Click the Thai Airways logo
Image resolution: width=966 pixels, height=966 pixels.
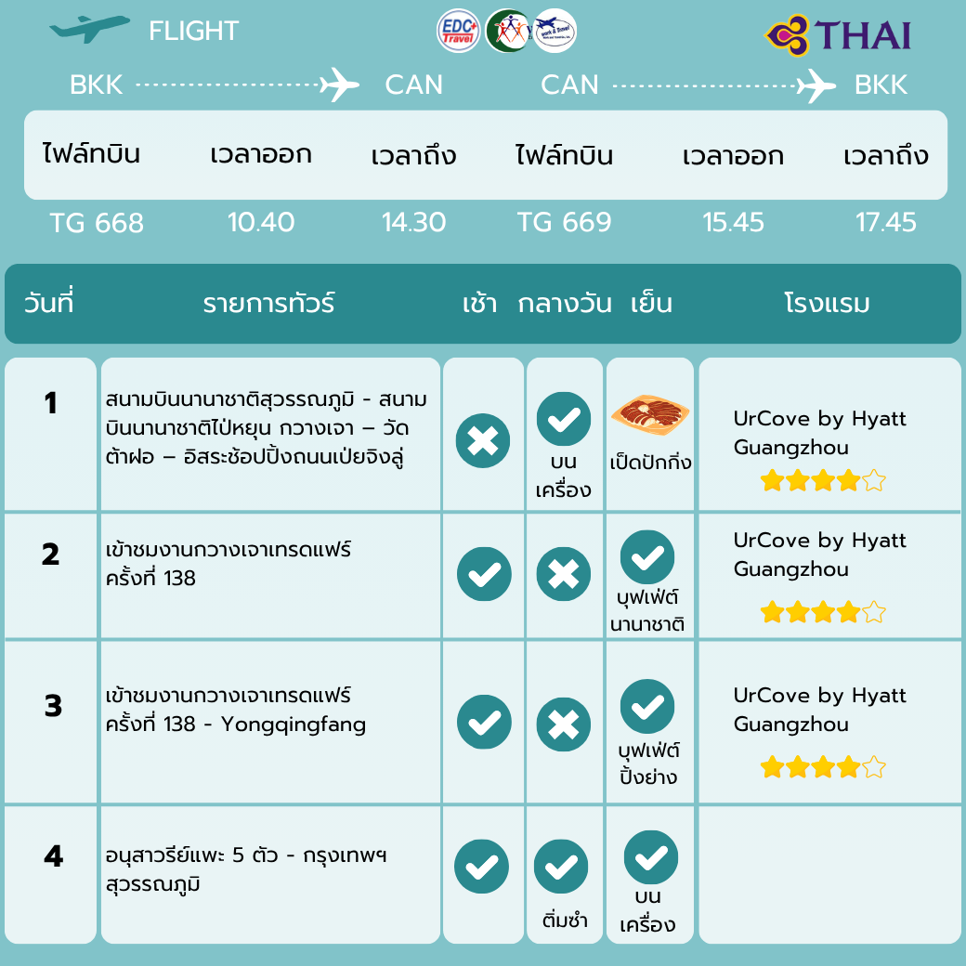coord(838,35)
